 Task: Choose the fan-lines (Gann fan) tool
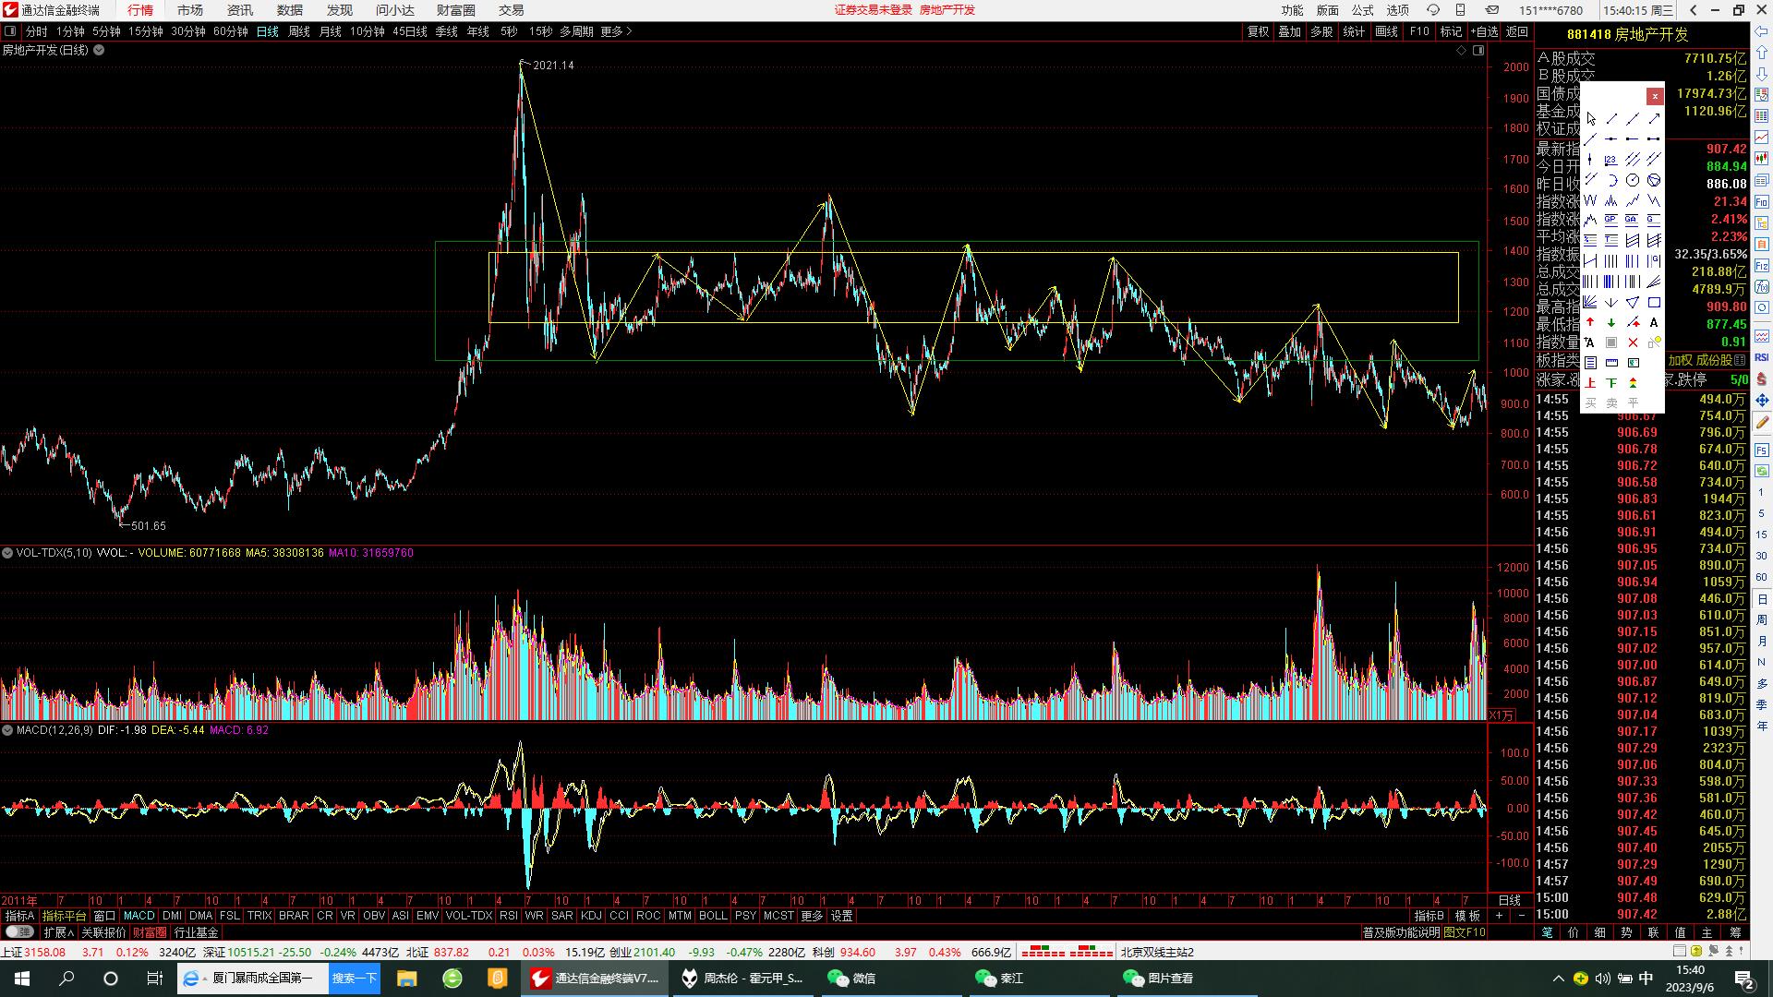[1590, 302]
